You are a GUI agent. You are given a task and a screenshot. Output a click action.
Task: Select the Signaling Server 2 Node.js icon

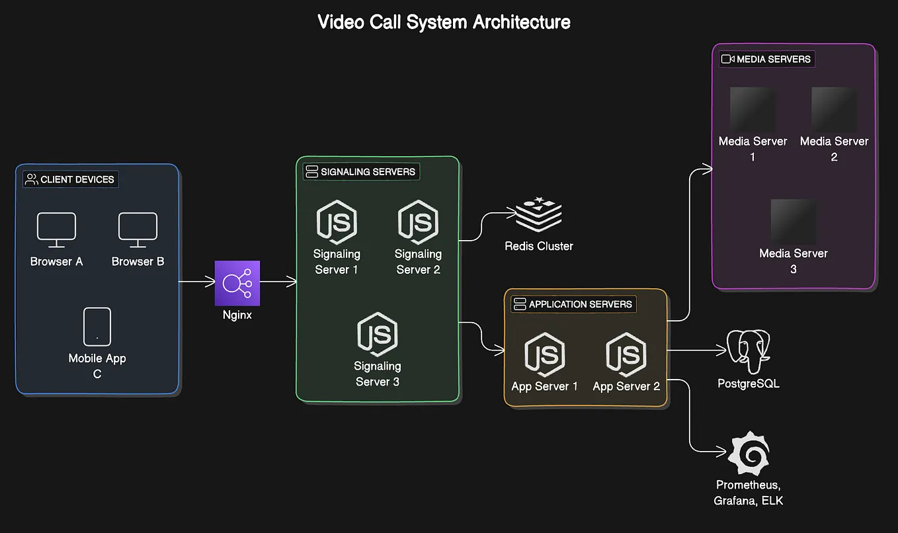point(418,222)
